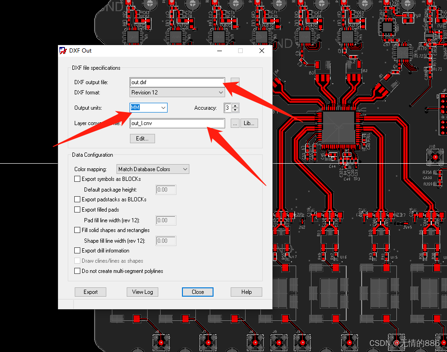Screen dimensions: 447x352
Task: Browse for layer conversion file with ... button
Action: click(235, 123)
